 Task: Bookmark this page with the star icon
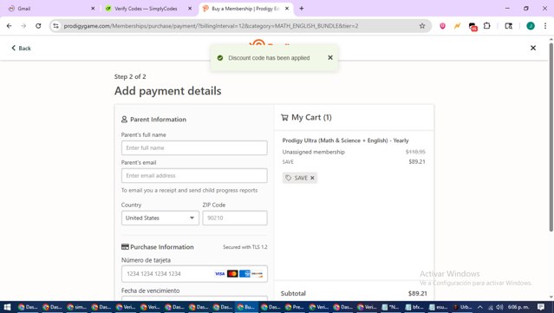coord(422,26)
